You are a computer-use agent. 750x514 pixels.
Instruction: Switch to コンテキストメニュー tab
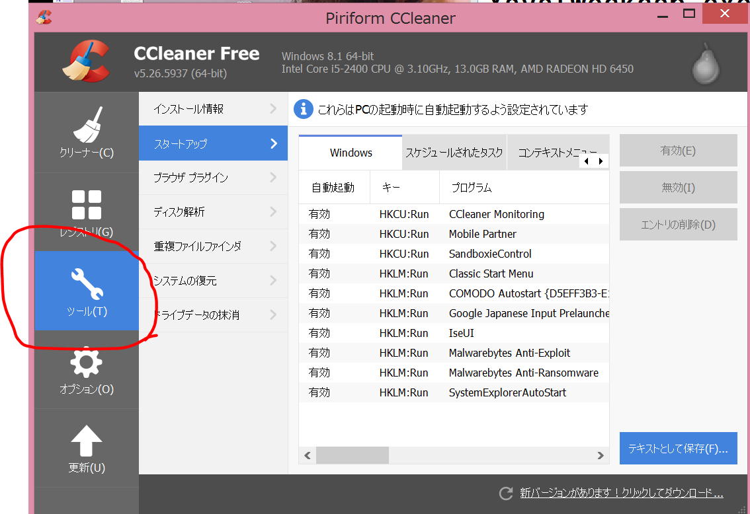point(558,153)
